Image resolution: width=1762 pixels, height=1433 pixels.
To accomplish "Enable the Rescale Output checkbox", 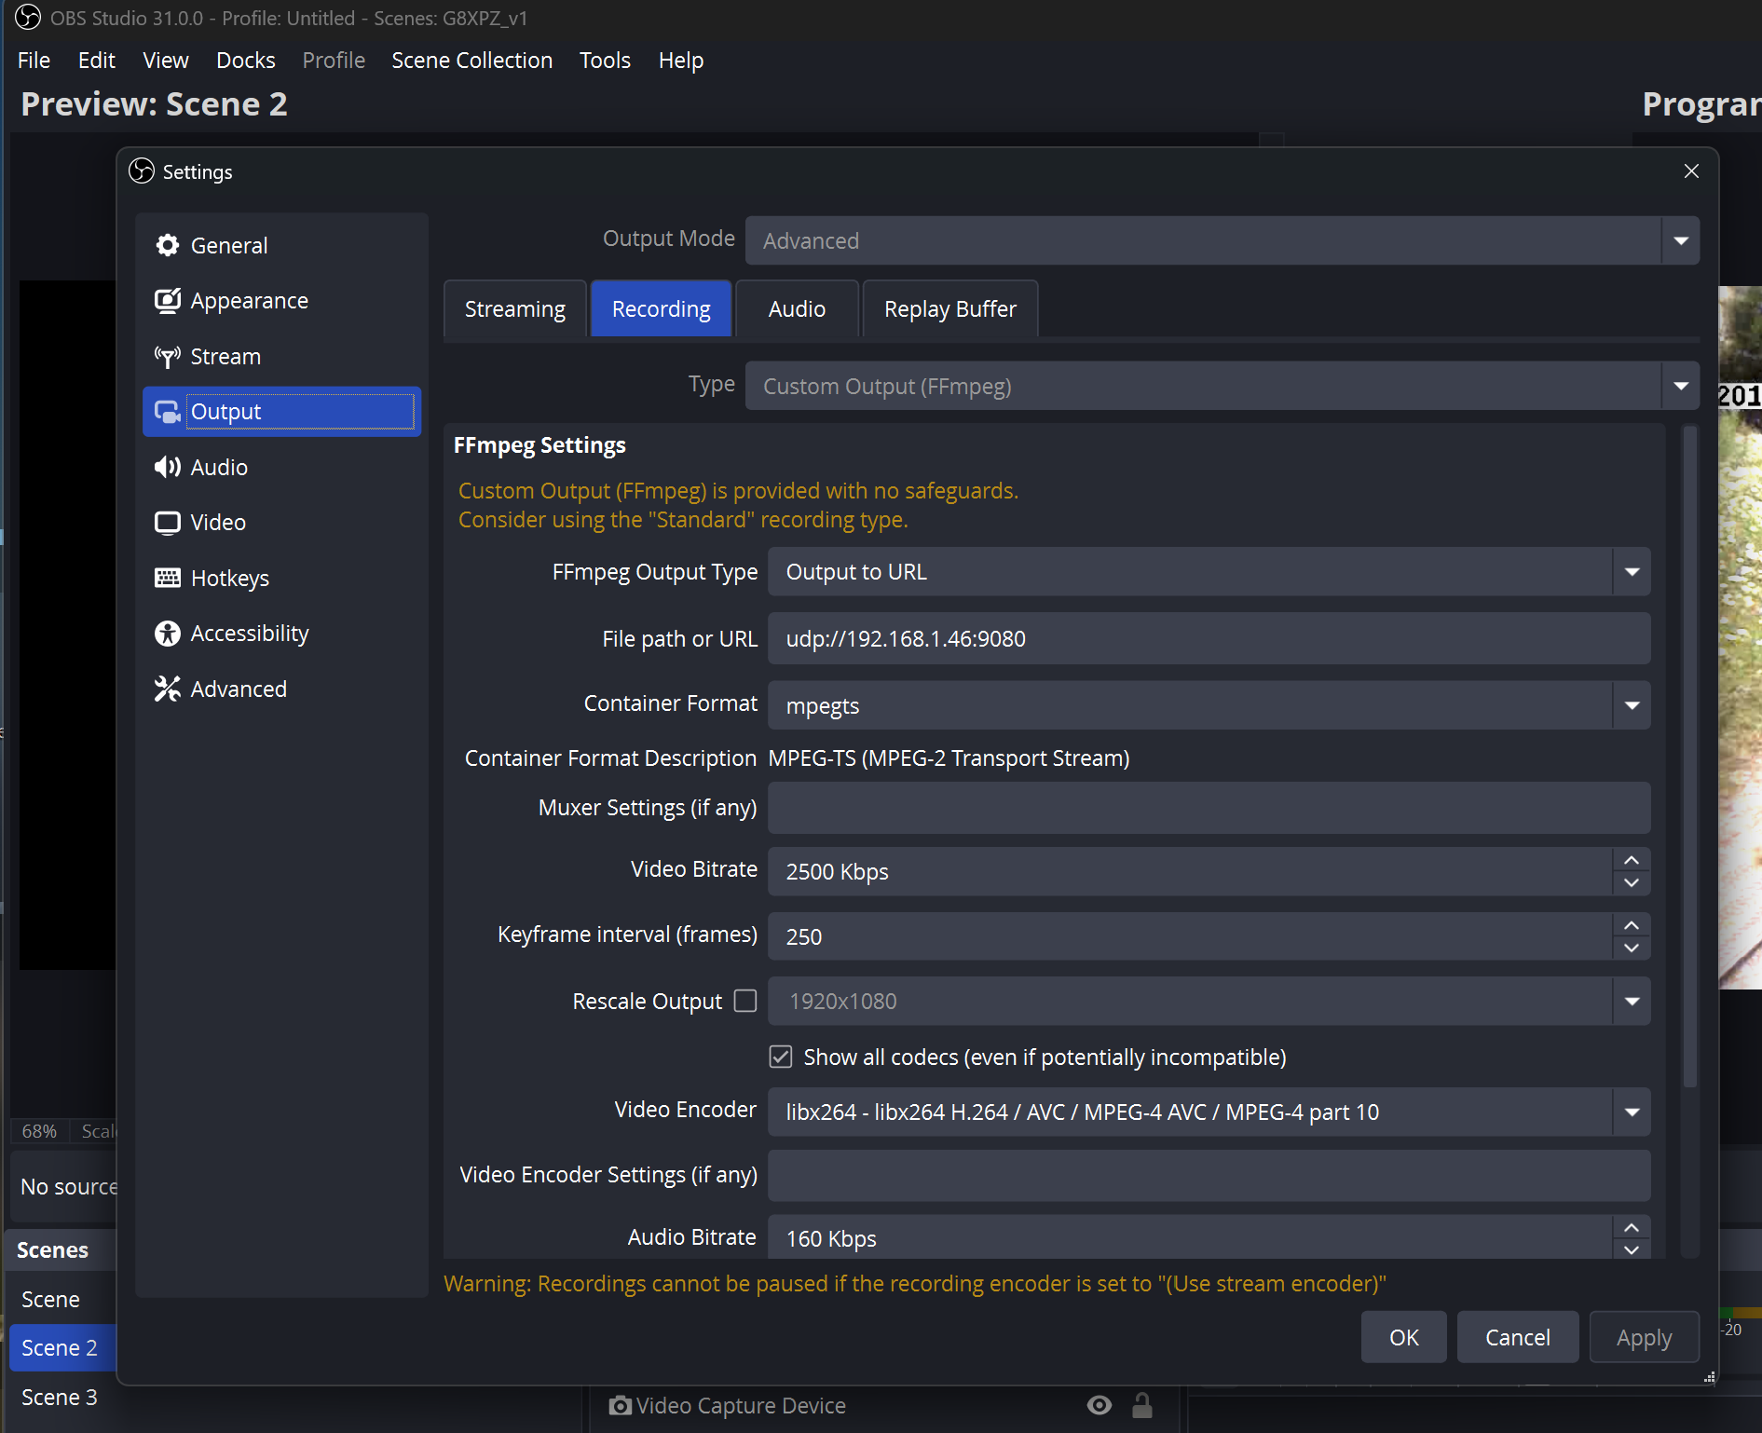I will [x=745, y=1001].
